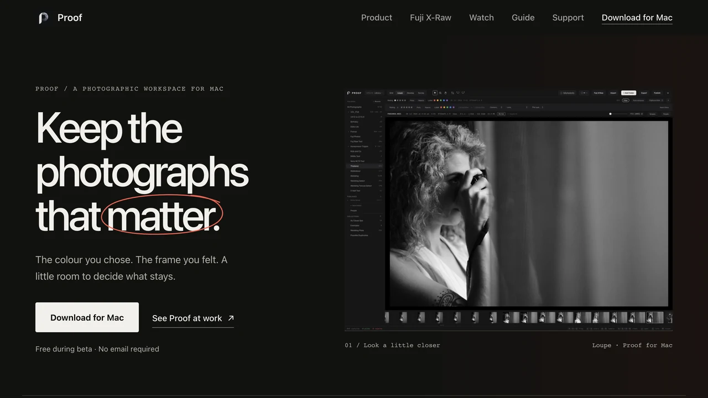The image size is (708, 398).
Task: Visit the Guide nav link
Action: [523, 18]
